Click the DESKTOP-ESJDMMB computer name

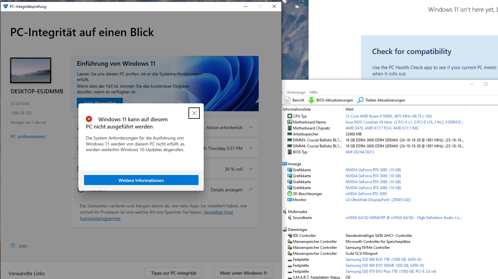37,91
